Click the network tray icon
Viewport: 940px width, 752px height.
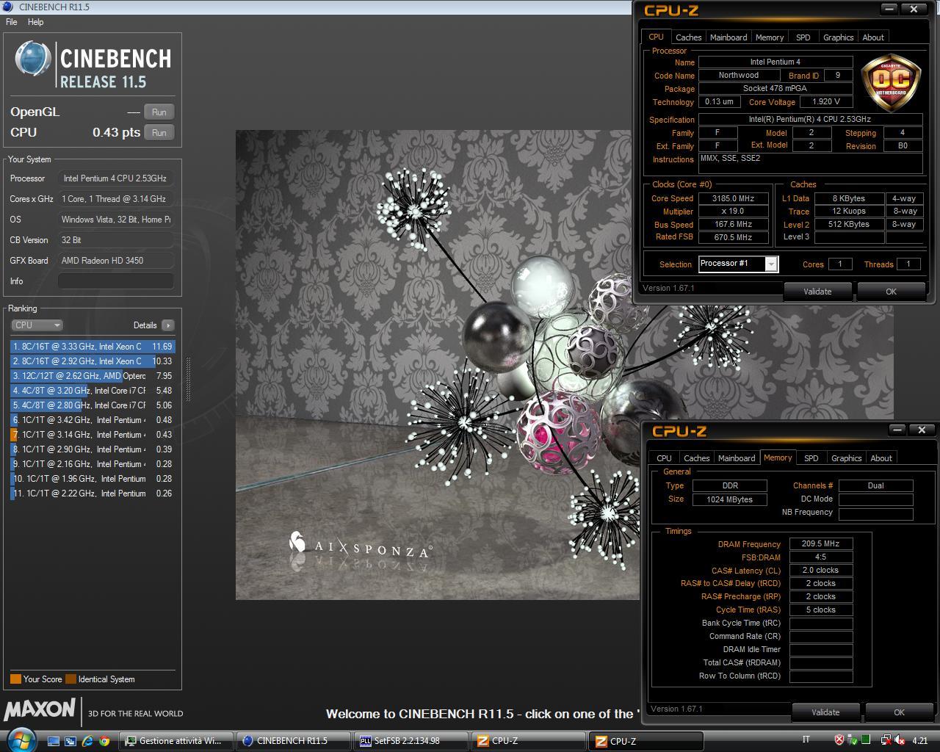[886, 740]
